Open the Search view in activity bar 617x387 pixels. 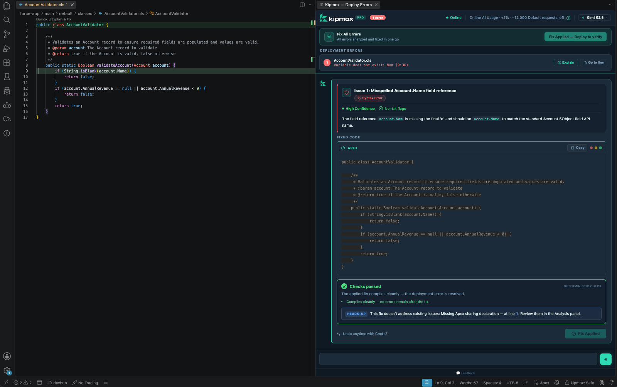click(7, 20)
